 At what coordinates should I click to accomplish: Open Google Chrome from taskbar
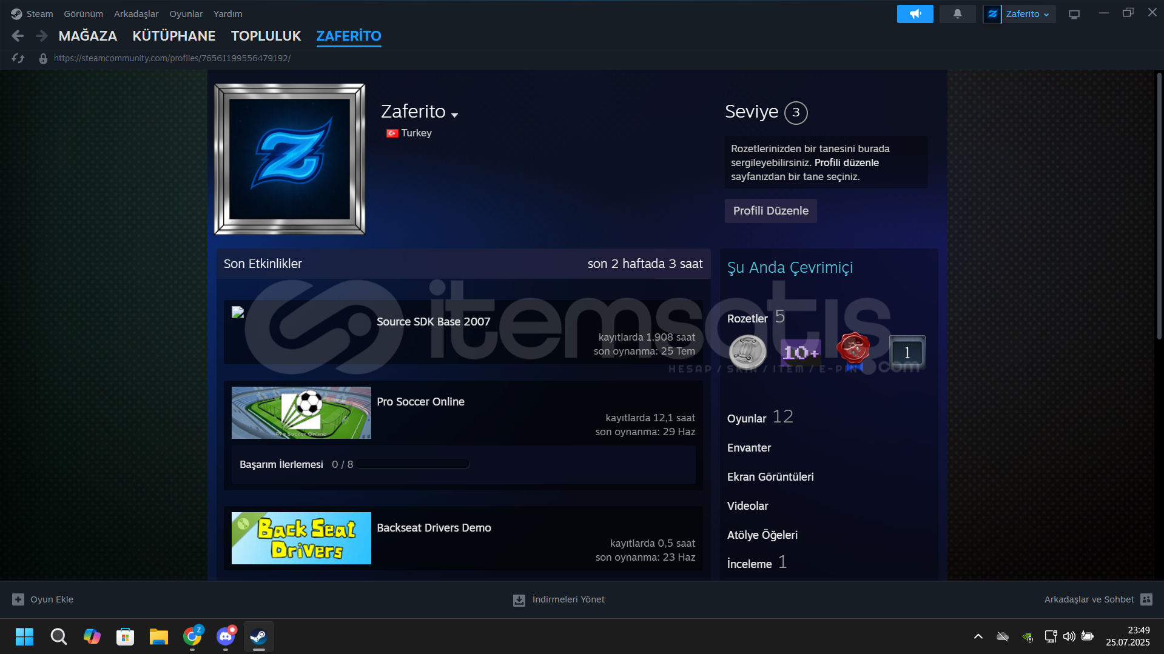click(x=192, y=636)
